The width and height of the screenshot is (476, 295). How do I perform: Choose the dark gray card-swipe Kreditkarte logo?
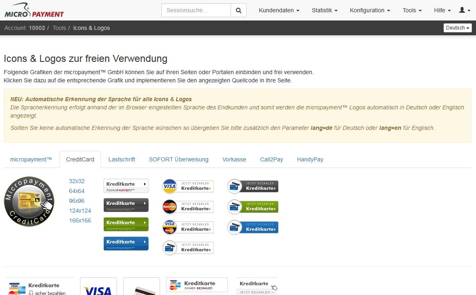point(253,186)
